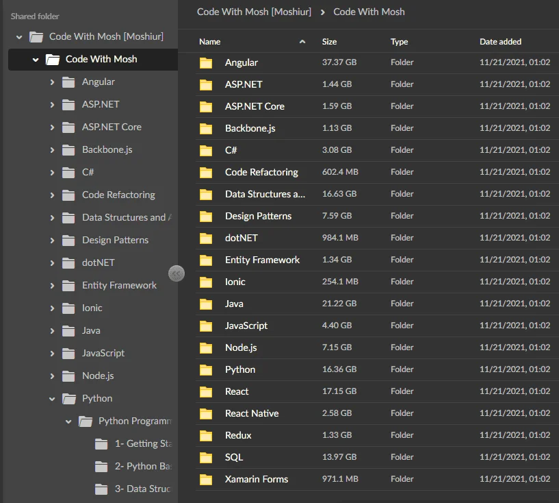Image resolution: width=559 pixels, height=503 pixels.
Task: Collapse the sidebar with the double-arrow handle
Action: click(x=177, y=273)
